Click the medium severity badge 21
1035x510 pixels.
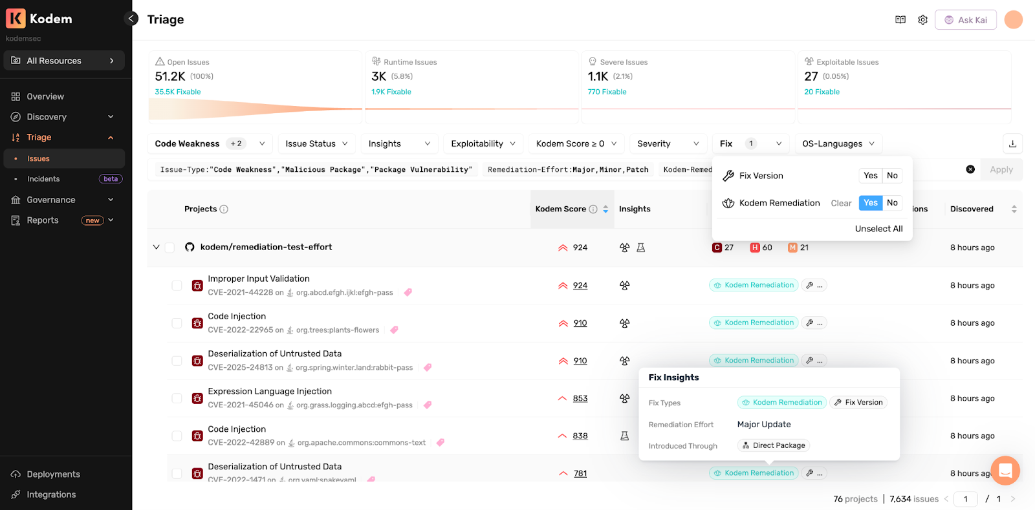pyautogui.click(x=798, y=248)
